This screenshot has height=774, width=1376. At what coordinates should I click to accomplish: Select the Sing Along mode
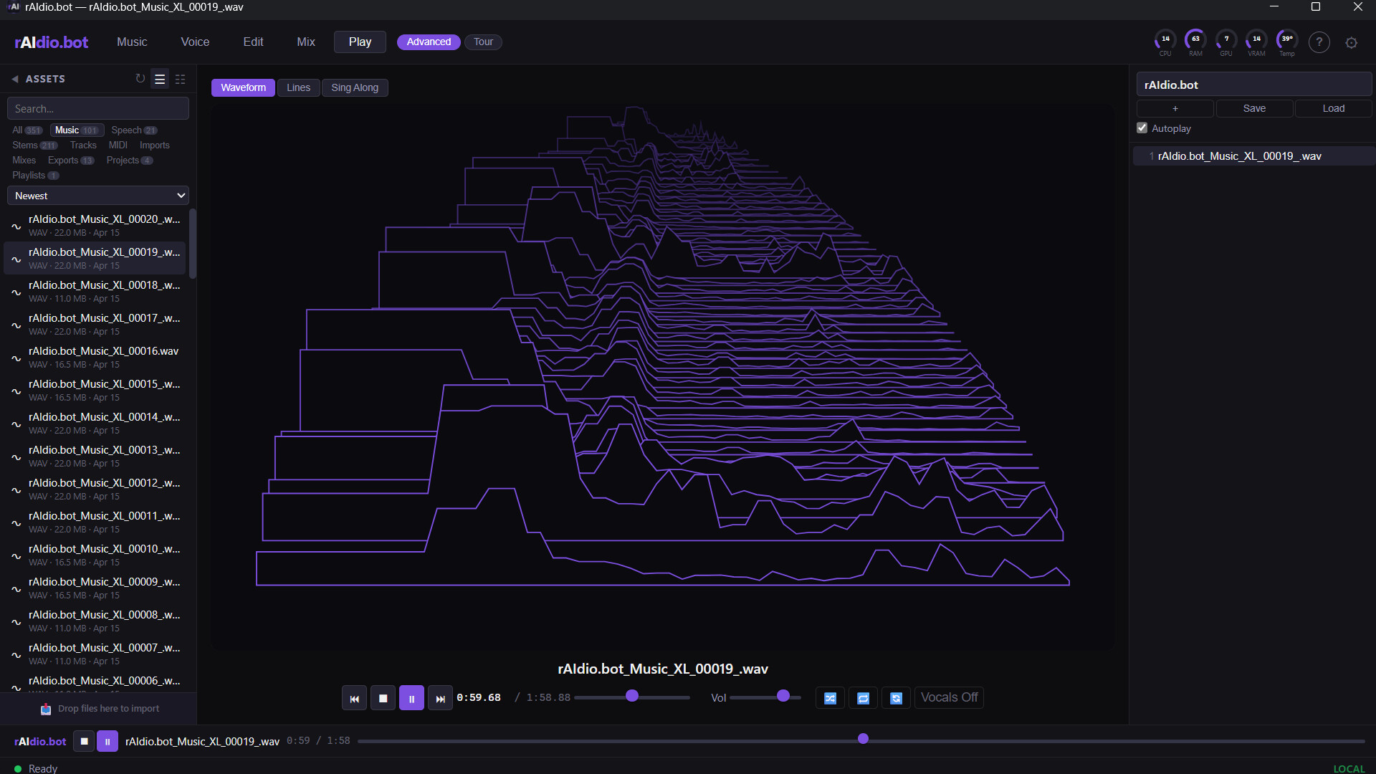(355, 87)
